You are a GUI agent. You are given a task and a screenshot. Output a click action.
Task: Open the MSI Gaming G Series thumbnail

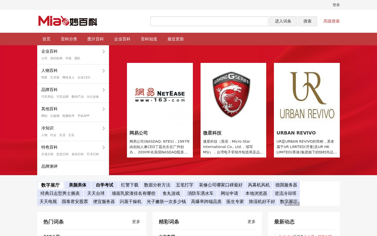(233, 95)
